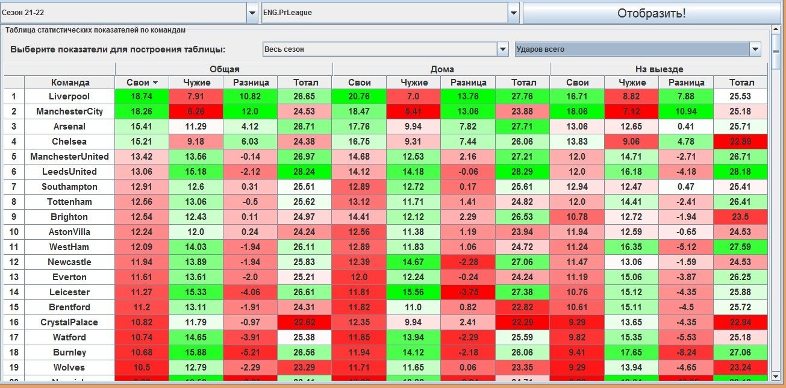Image resolution: width=786 pixels, height=388 pixels.
Task: Click the На выезде group header
Action: [659, 69]
